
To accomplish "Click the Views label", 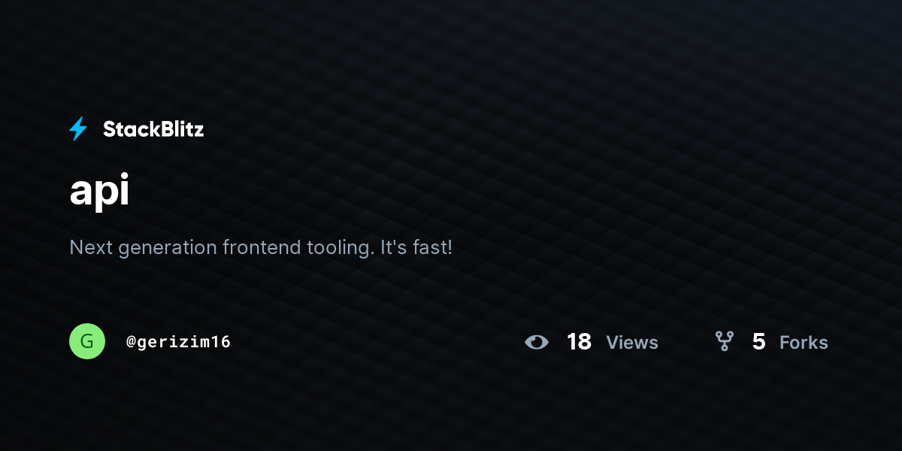I will (632, 343).
